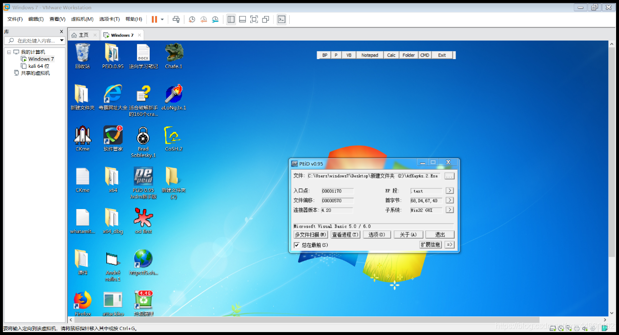Switch to the 主页 tab
Viewport: 619px width, 335px height.
[x=84, y=35]
